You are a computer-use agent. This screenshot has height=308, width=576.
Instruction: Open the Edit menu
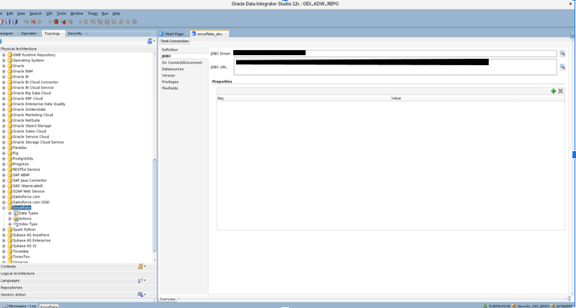(x=9, y=14)
